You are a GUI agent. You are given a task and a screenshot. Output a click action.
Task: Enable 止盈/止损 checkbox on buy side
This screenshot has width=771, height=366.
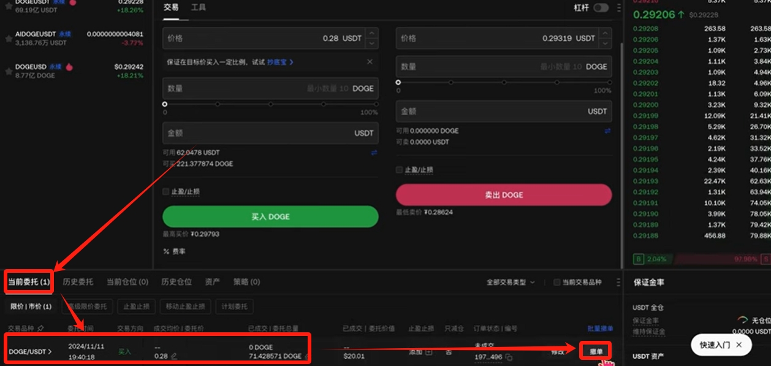(x=165, y=192)
